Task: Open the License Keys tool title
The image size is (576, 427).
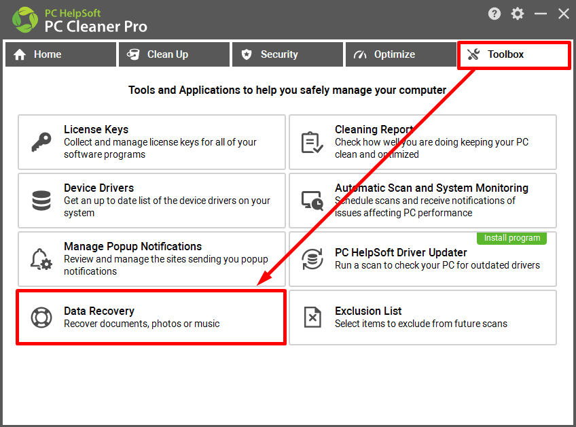Action: [96, 129]
